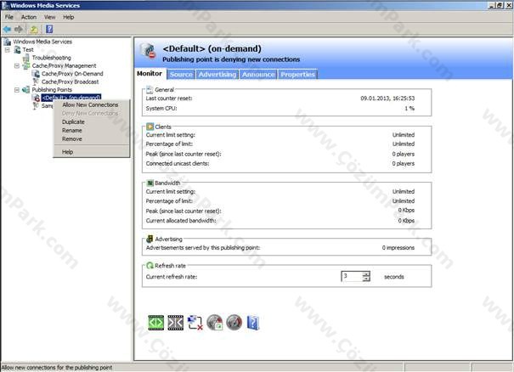
Task: Click the Up one level folder icon
Action: click(x=34, y=30)
